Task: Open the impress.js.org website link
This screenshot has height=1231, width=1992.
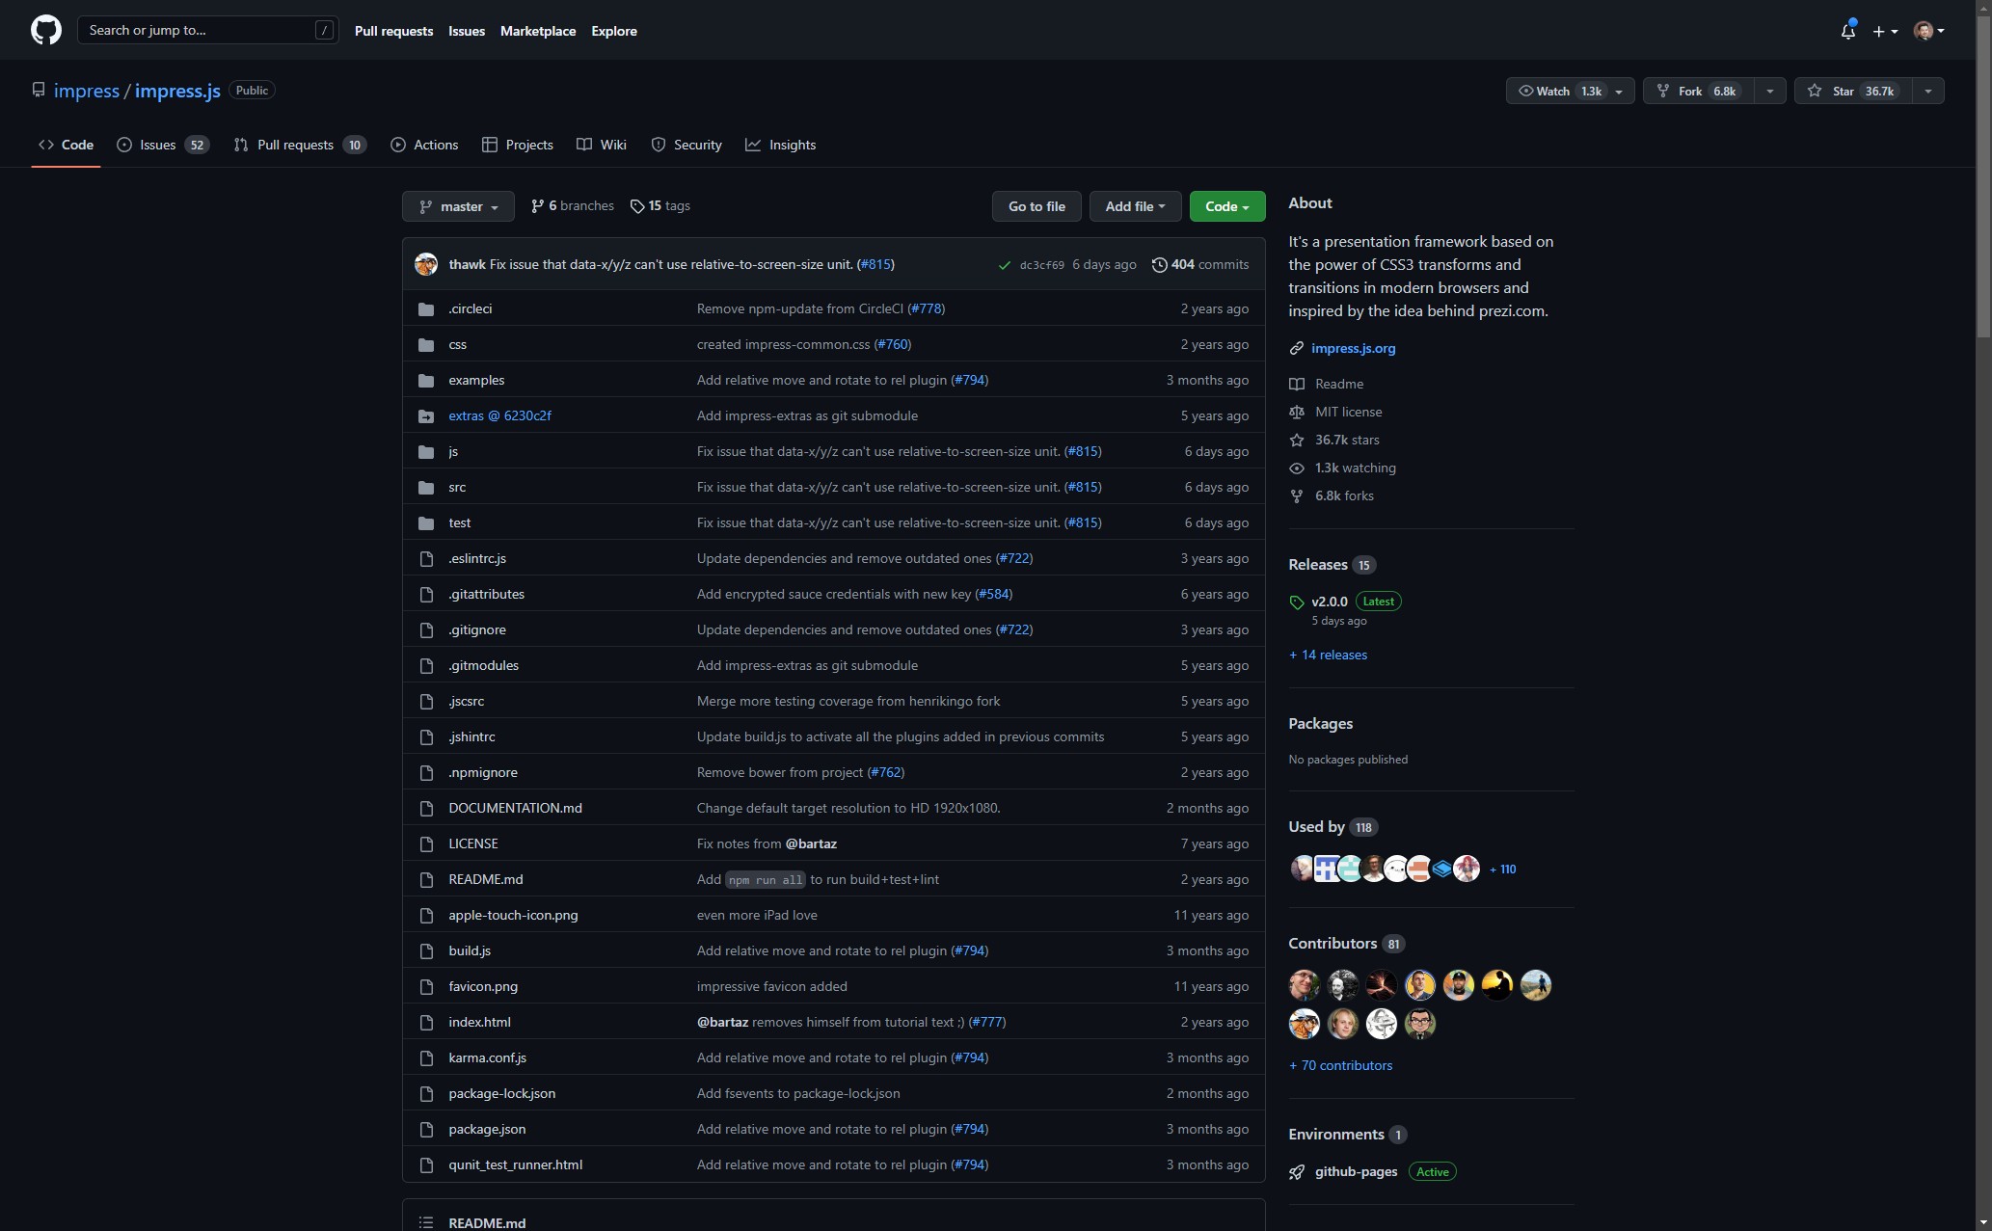Action: tap(1353, 348)
